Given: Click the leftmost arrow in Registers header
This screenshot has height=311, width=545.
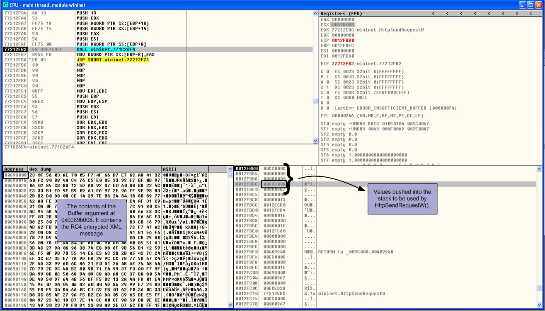Looking at the screenshot, I should pos(433,14).
